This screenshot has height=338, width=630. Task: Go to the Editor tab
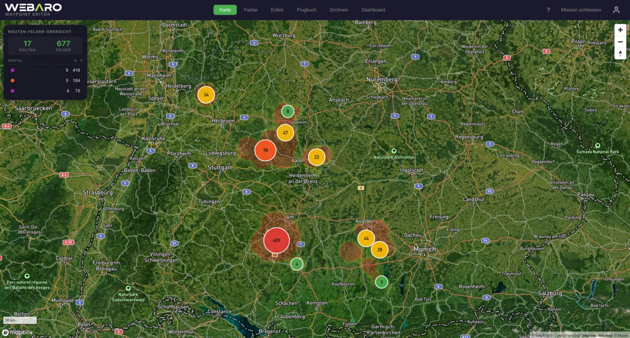(x=277, y=10)
